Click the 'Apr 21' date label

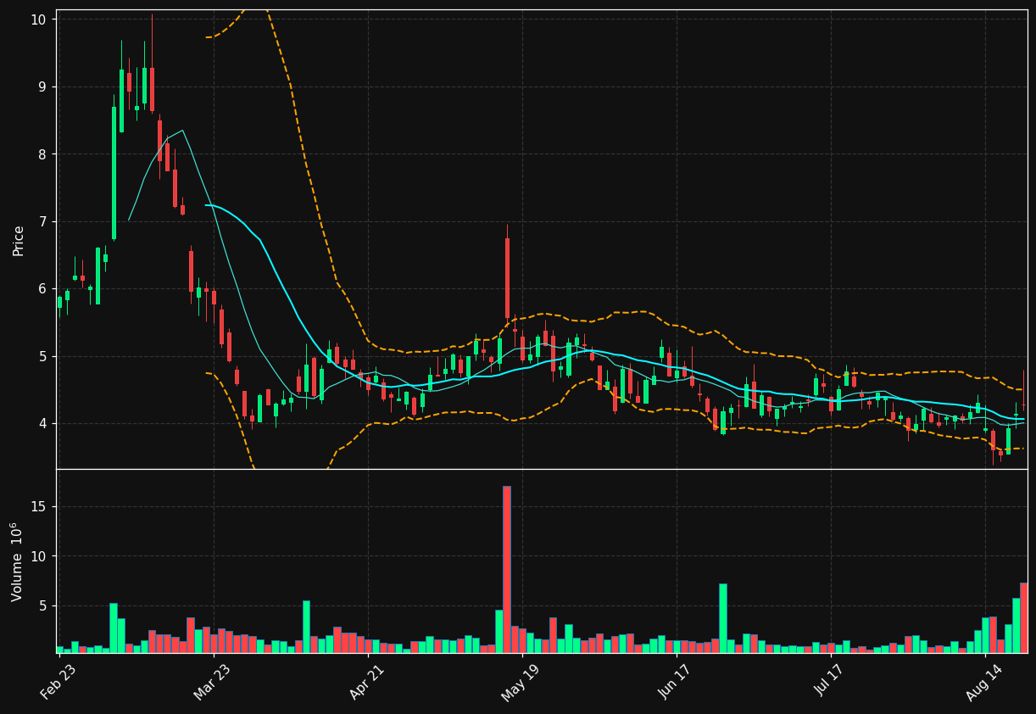pyautogui.click(x=366, y=683)
